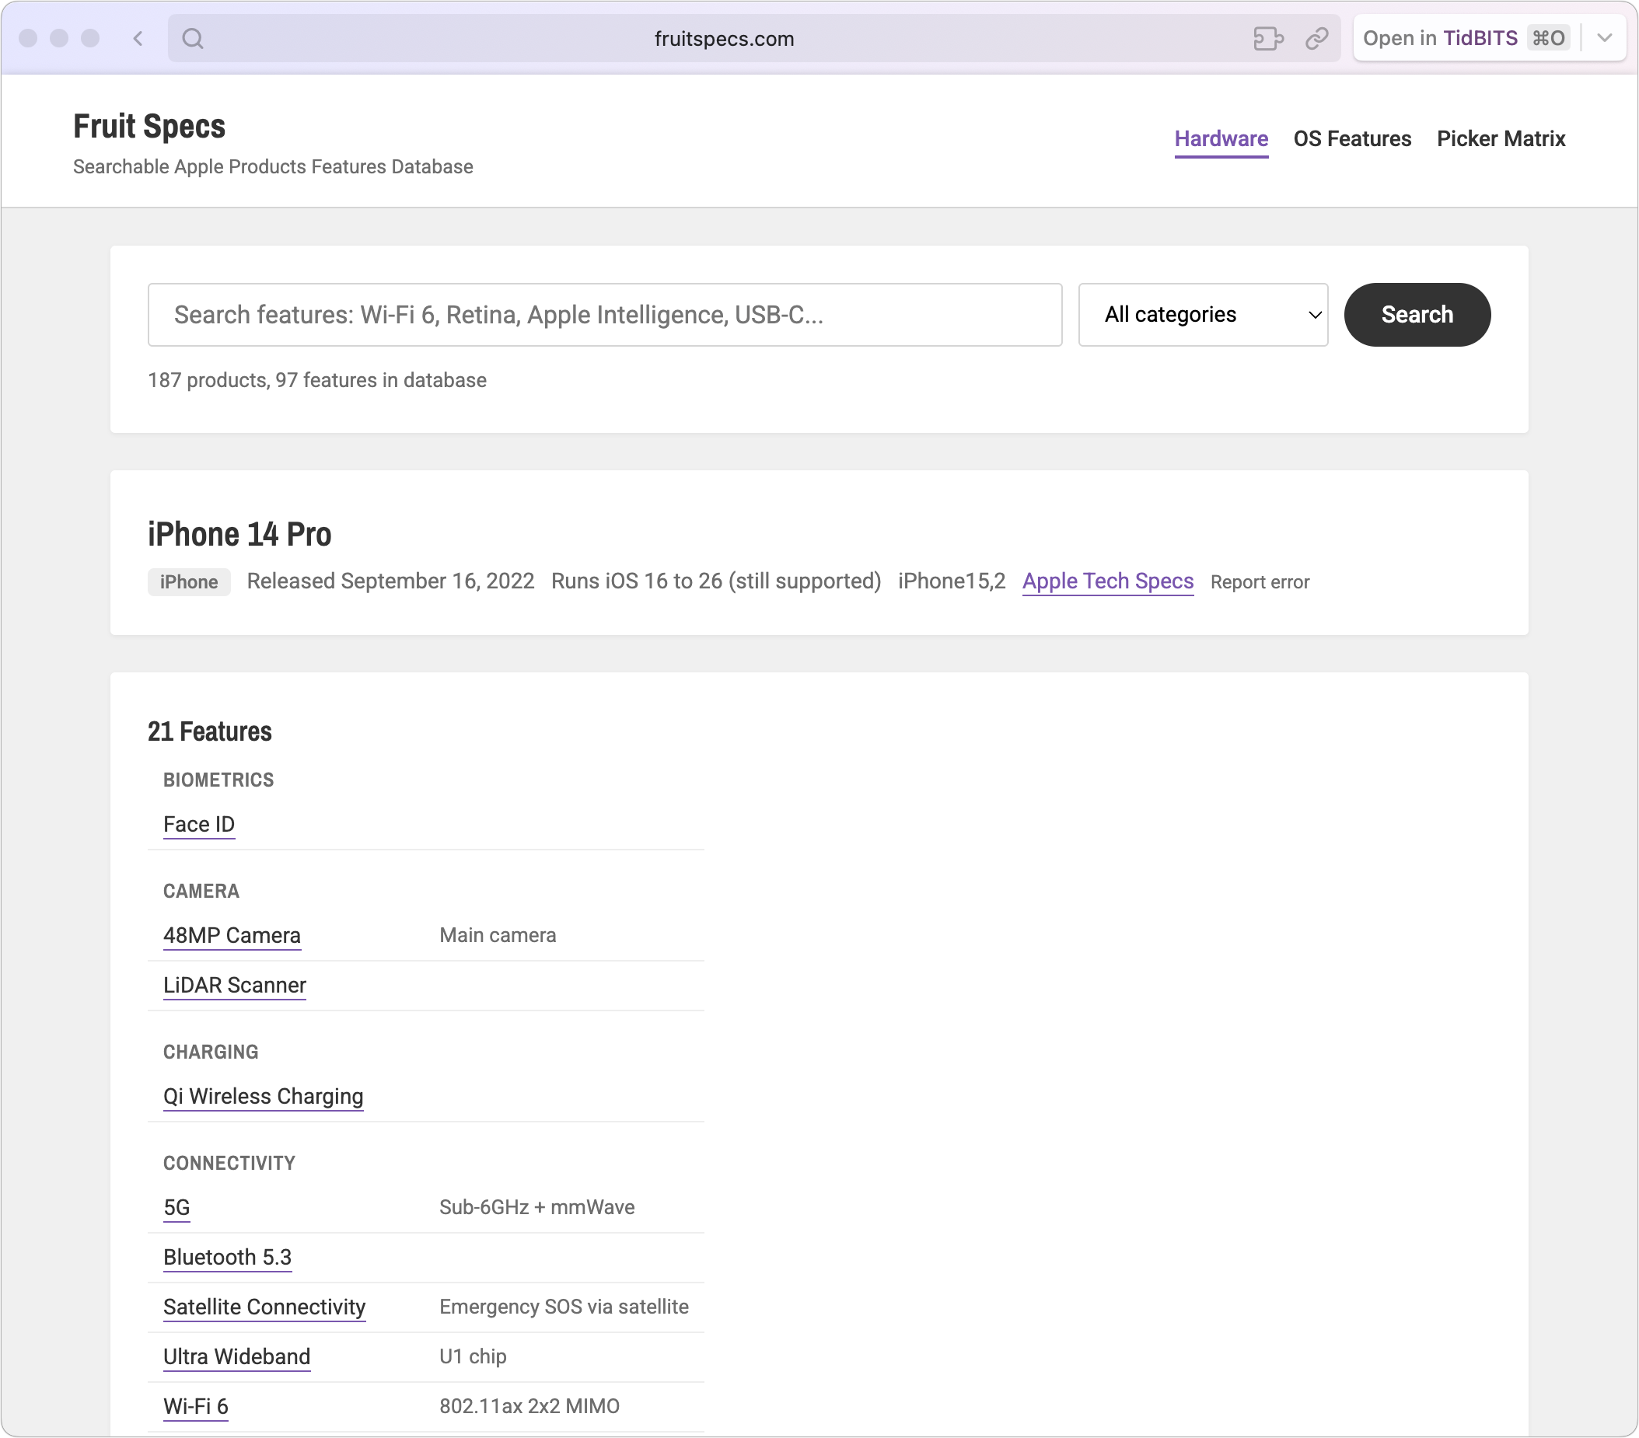Click the BIOMETRICS section label
Screen dimensions: 1639x1438
pos(218,780)
